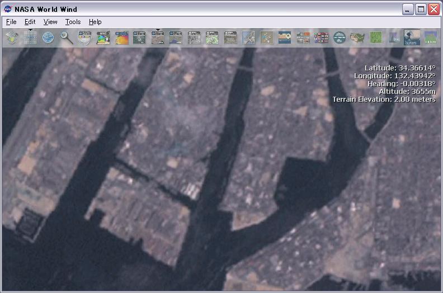The width and height of the screenshot is (443, 293).
Task: Toggle the green grass texture layer
Action: pyautogui.click(x=375, y=37)
